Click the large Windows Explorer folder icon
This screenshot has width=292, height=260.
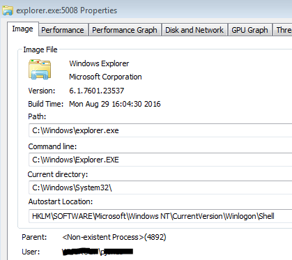pos(40,70)
